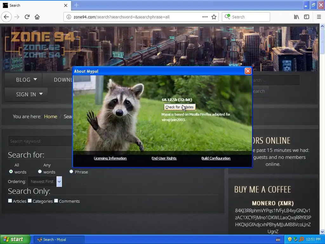
Task: Expand the SIGN IN menu
Action: tap(26, 94)
